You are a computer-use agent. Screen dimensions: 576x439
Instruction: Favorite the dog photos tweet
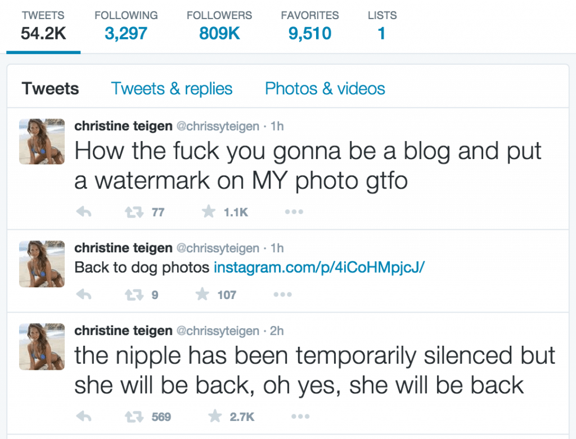[202, 294]
